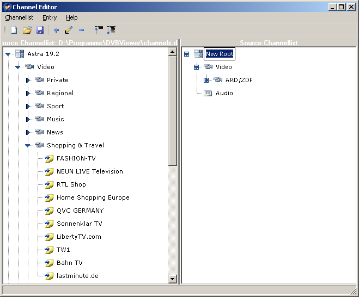
Task: Collapse the Shopping & Travel category
Action: (x=28, y=145)
